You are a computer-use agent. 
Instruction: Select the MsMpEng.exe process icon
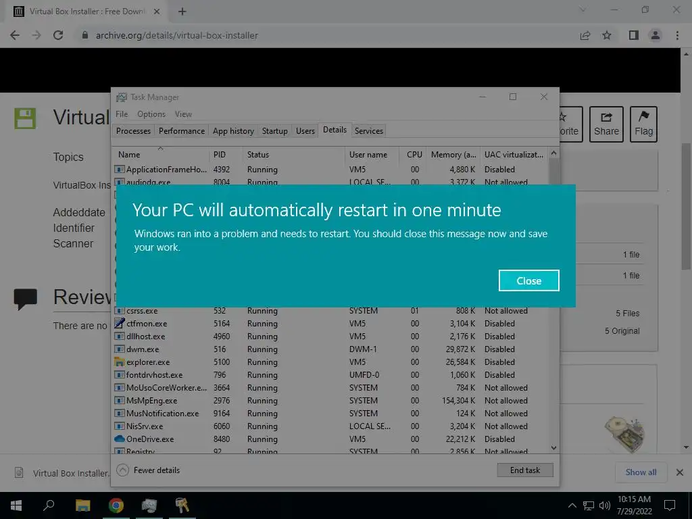tap(119, 400)
